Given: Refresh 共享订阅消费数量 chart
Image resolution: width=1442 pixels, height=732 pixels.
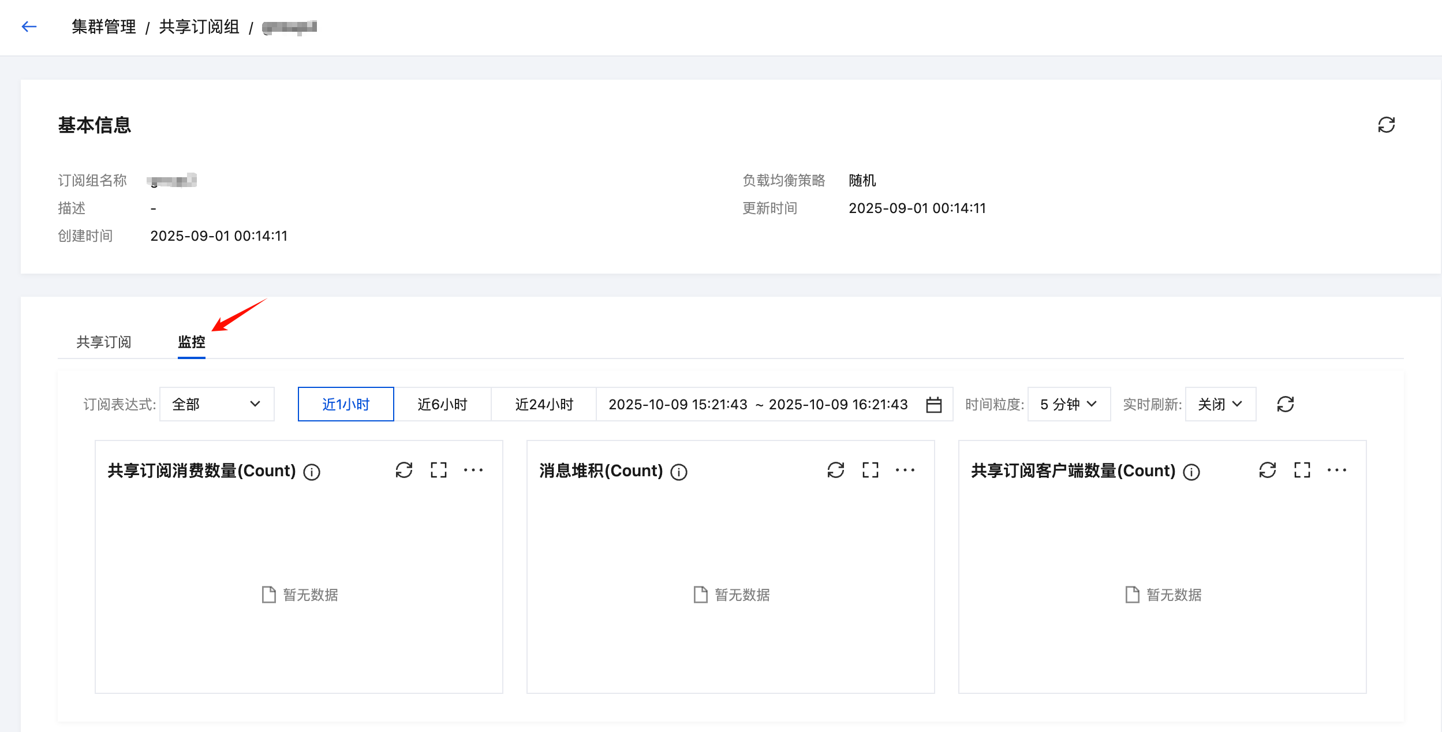Looking at the screenshot, I should (404, 470).
